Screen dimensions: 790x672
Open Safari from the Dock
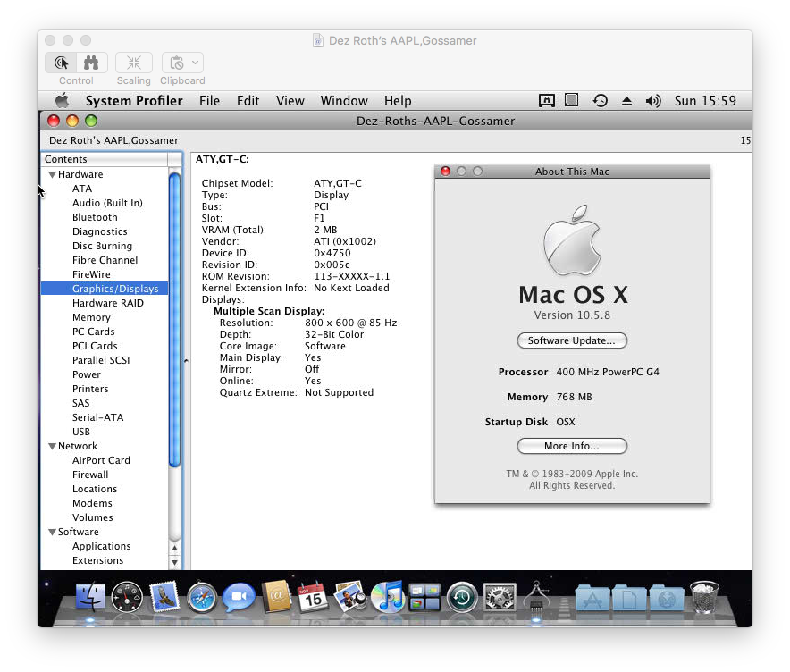click(203, 597)
